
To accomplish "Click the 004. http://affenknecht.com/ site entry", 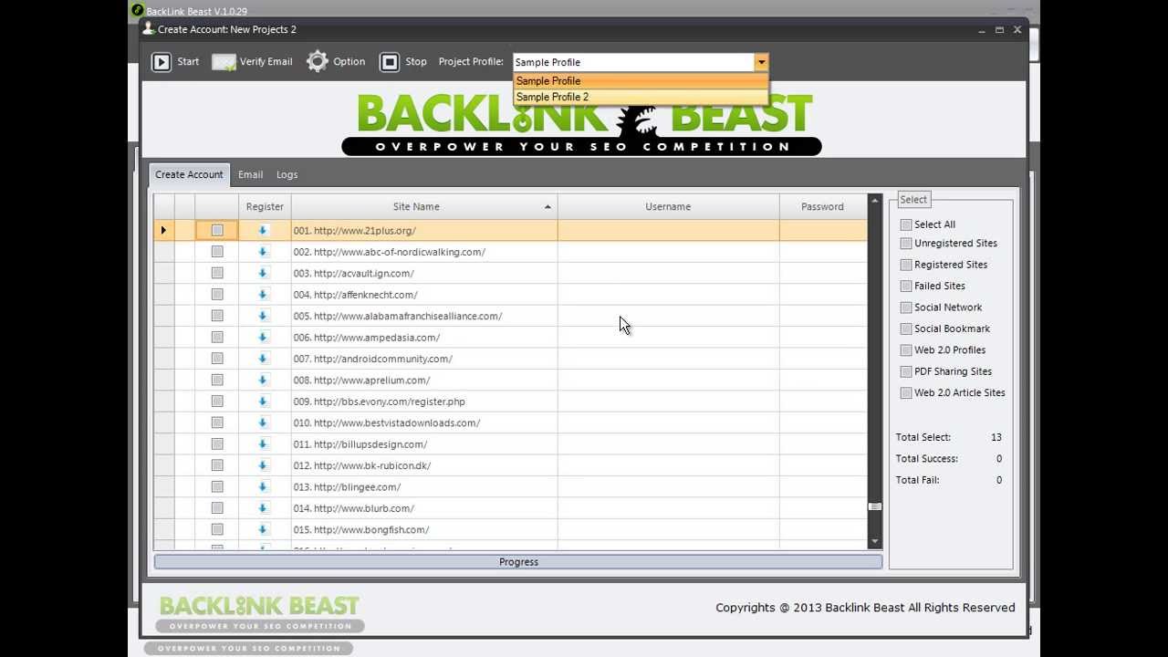I will click(x=355, y=295).
